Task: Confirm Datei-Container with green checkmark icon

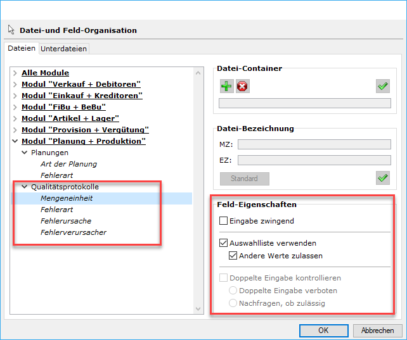Action: [x=382, y=86]
